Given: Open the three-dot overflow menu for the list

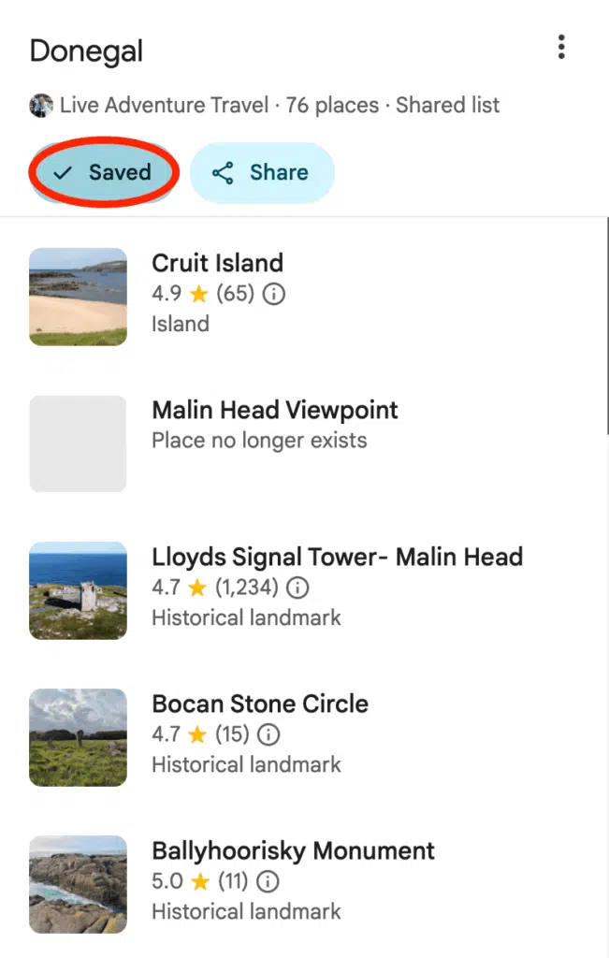Looking at the screenshot, I should [561, 46].
